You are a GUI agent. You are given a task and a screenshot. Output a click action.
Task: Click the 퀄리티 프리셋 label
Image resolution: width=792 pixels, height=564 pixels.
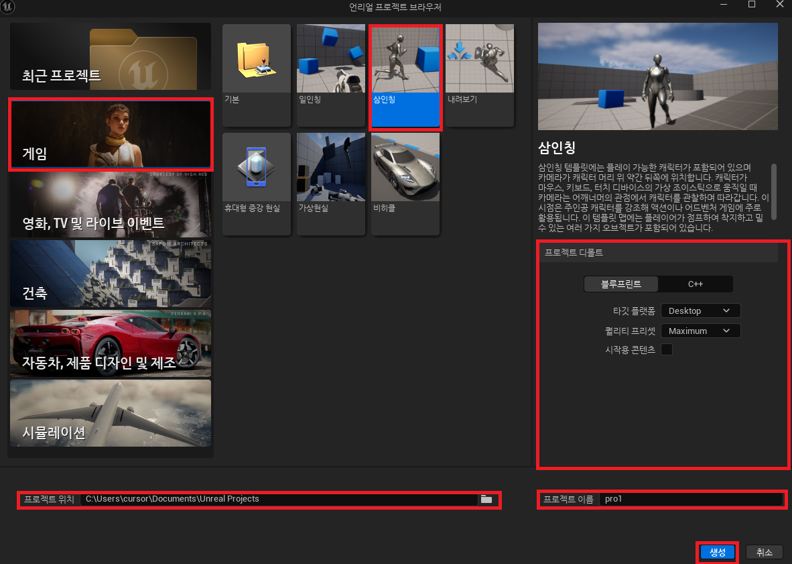(x=630, y=331)
